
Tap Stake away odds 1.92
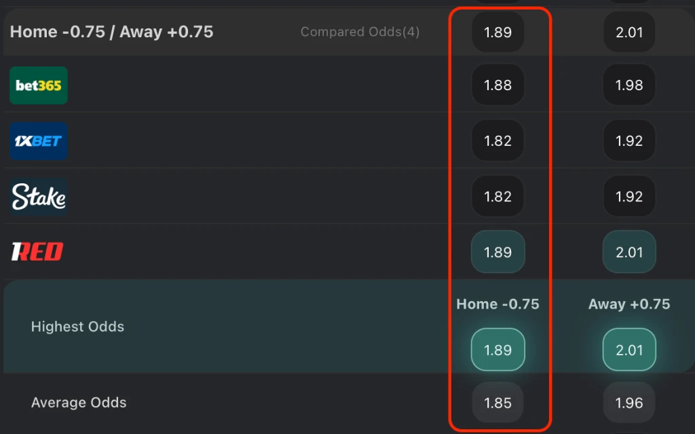(x=629, y=197)
